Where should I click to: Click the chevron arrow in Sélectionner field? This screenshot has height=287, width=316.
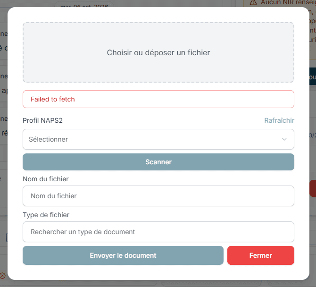pyautogui.click(x=284, y=139)
